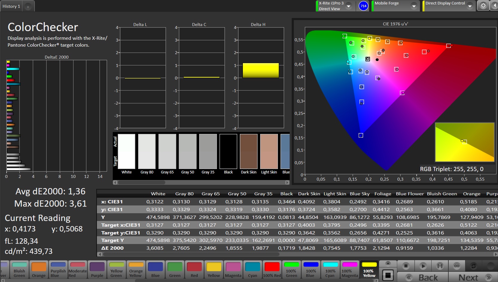Click the infinity continuous read icon
Screen dimensions: 498x282
point(457,266)
